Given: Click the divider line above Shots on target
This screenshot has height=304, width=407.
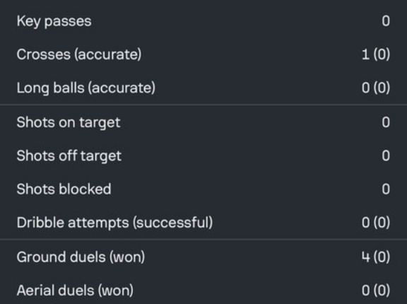Looking at the screenshot, I should 203,105.
